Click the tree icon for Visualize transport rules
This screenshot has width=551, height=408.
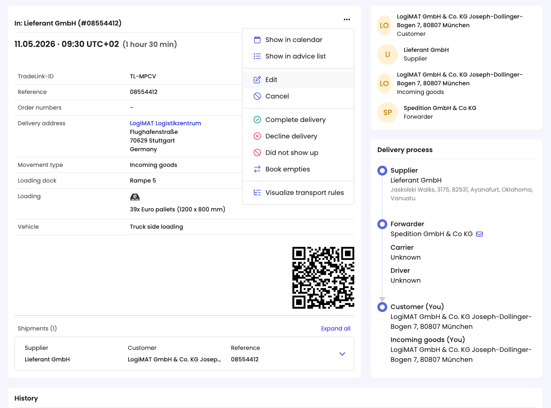click(x=257, y=193)
